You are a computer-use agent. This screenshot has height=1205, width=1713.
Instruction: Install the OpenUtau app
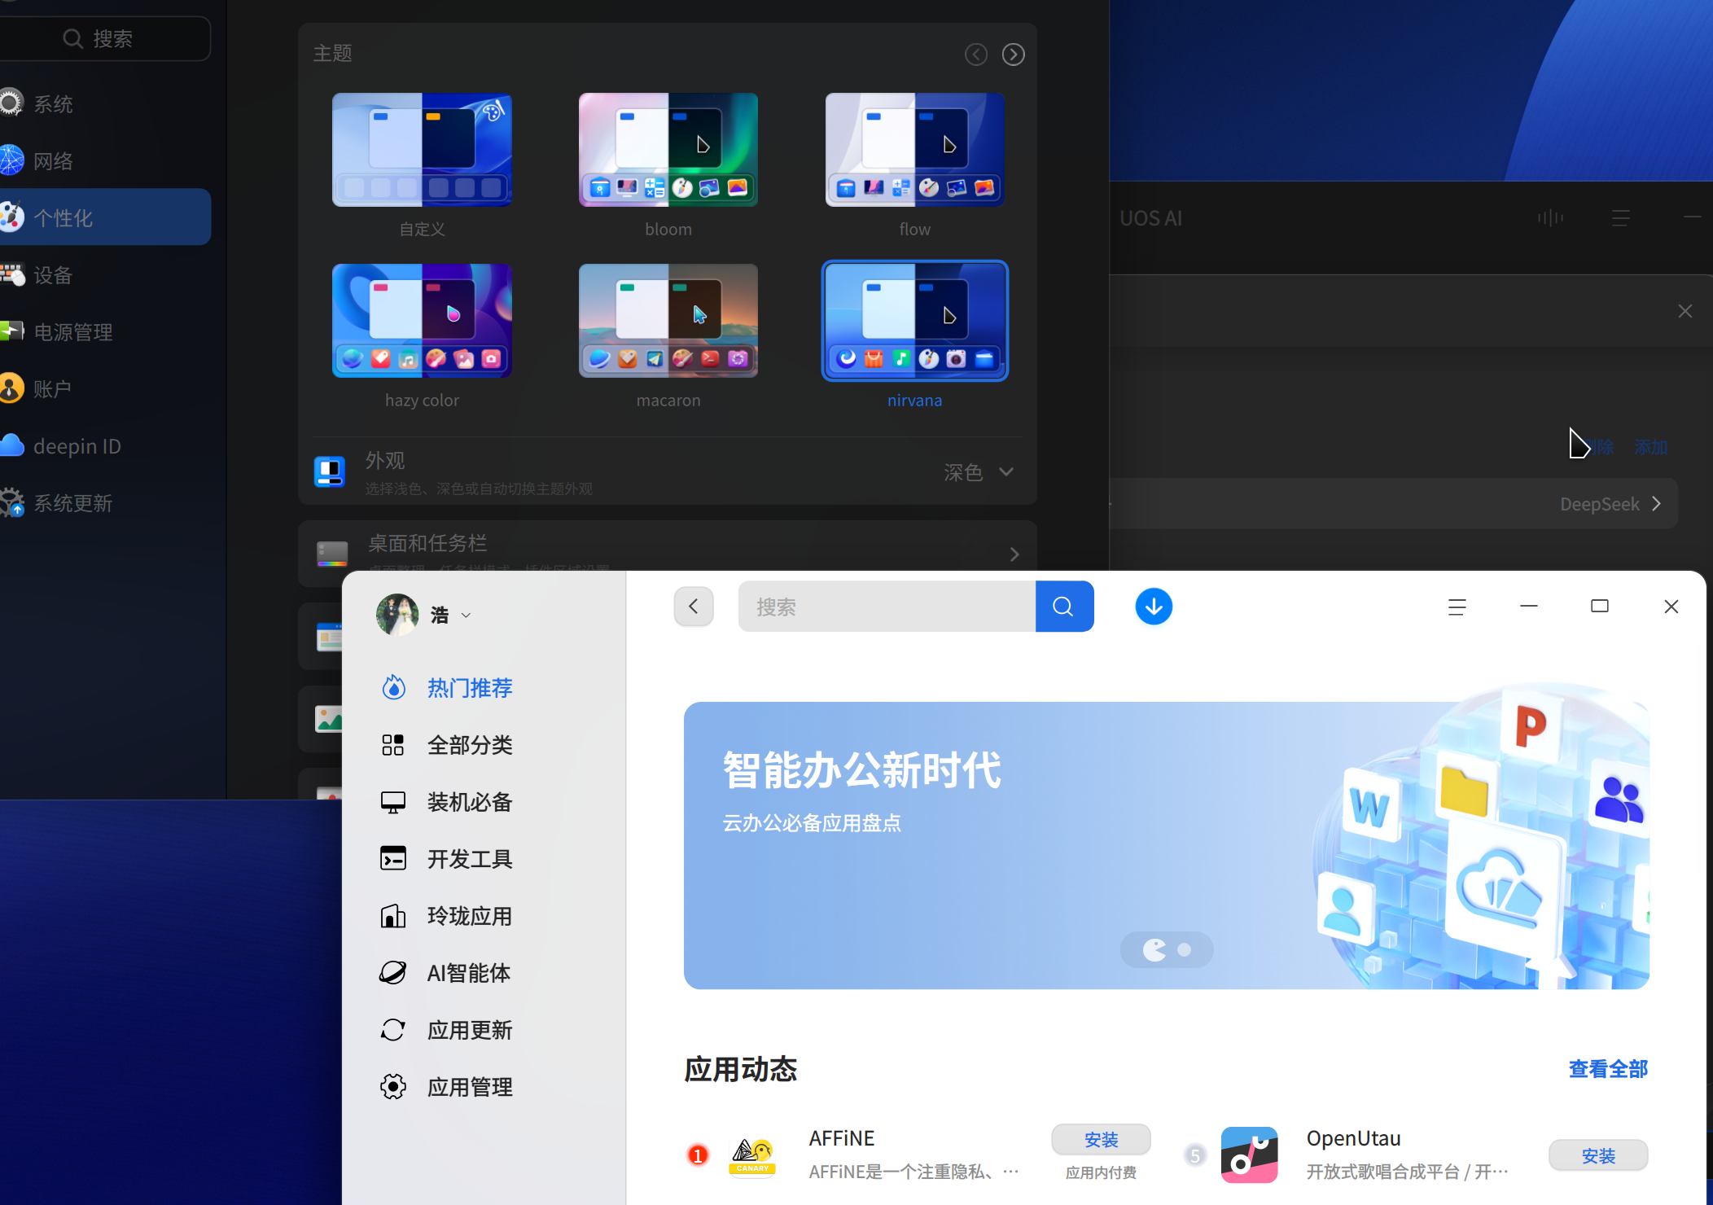[1598, 1155]
